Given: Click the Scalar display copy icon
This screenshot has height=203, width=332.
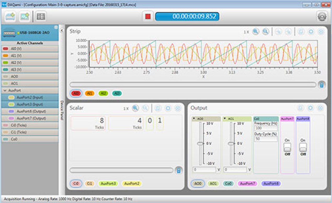Looking at the screenshot, I should click(158, 108).
